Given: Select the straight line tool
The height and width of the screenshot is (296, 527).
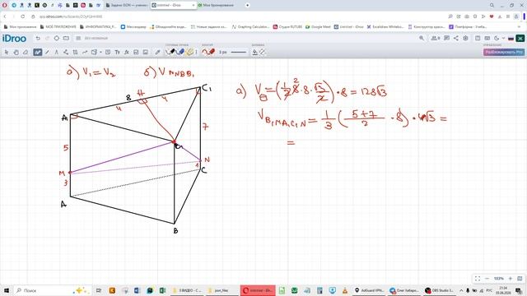Looking at the screenshot, I should [47, 52].
